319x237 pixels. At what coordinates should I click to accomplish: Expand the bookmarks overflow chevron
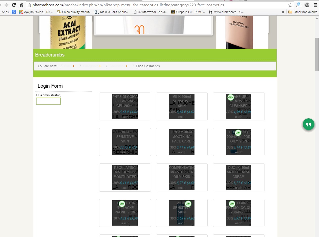coord(283,12)
